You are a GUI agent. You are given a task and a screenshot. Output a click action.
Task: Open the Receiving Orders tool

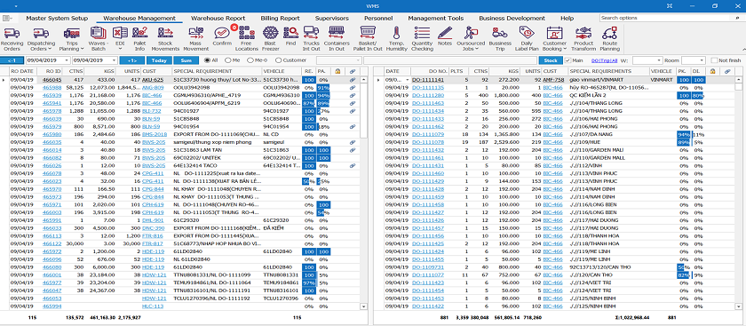[12, 39]
